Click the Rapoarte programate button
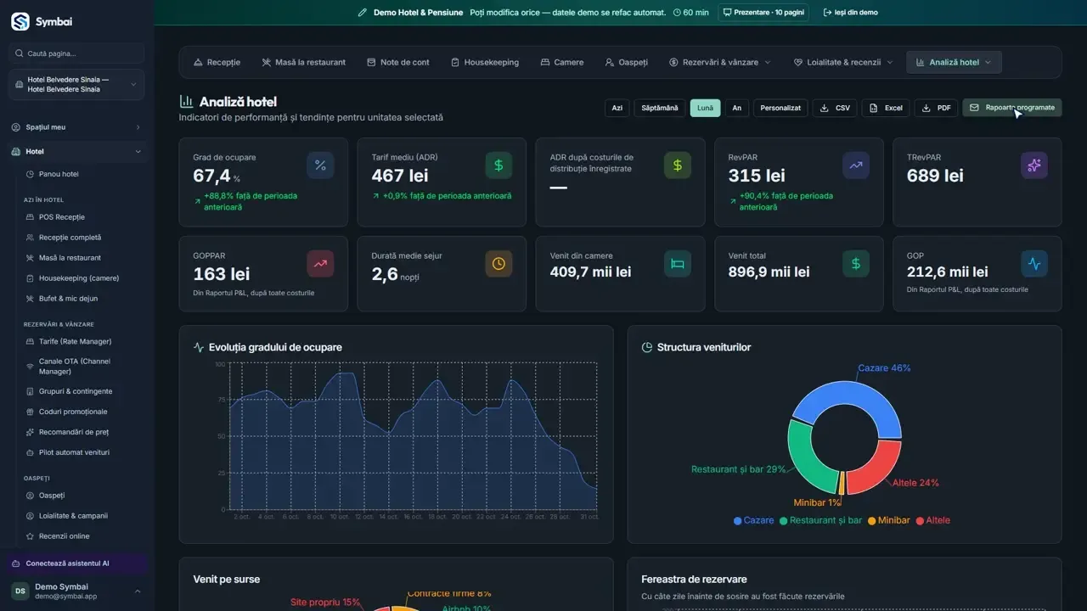Viewport: 1087px width, 611px height. pos(1012,108)
